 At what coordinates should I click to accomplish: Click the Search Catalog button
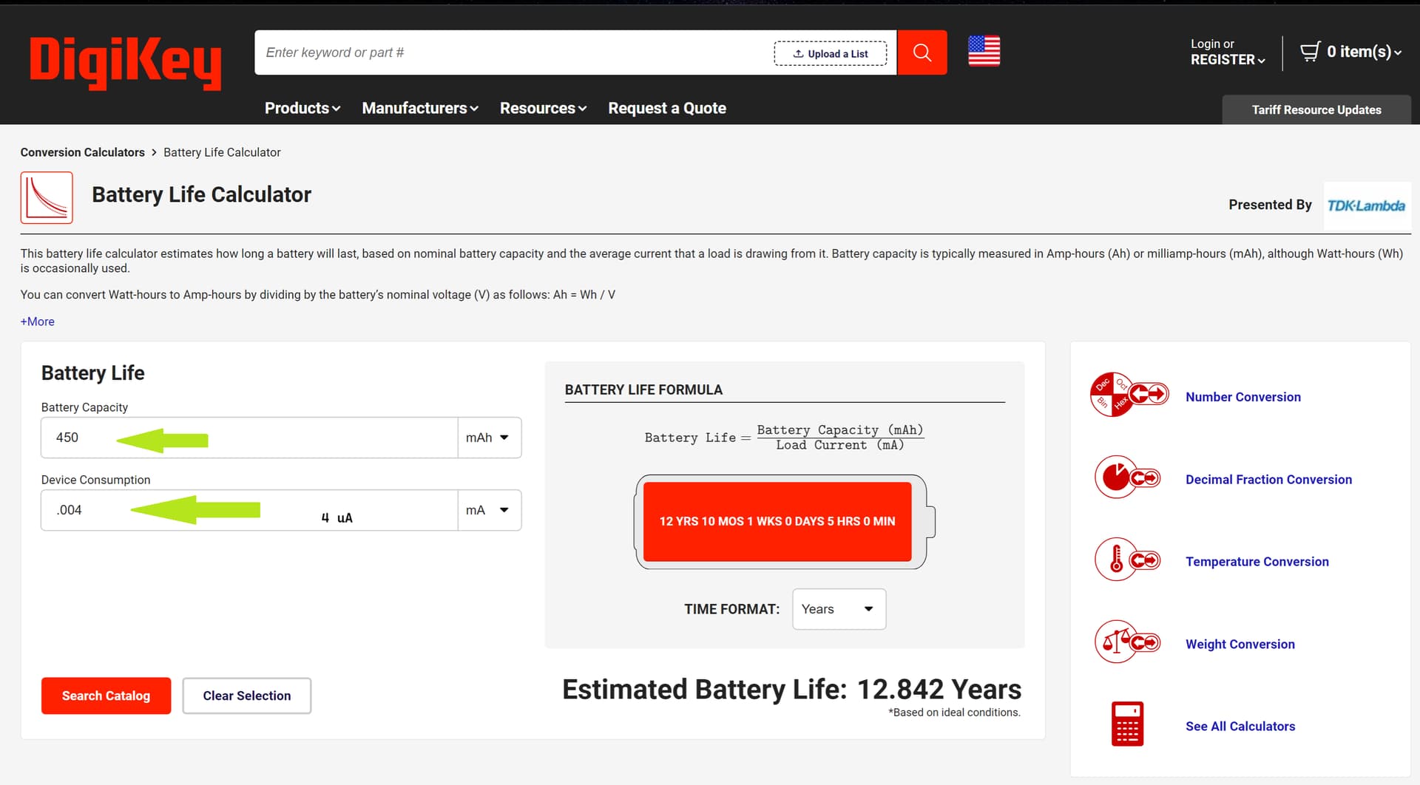tap(106, 696)
